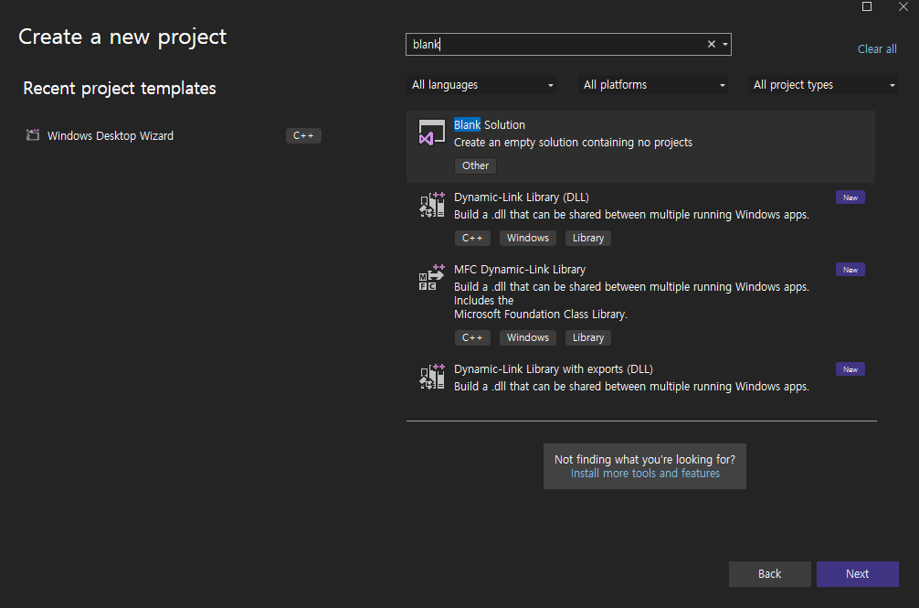Select the Blank Solution template title
Screen dimensions: 919x608
point(490,125)
